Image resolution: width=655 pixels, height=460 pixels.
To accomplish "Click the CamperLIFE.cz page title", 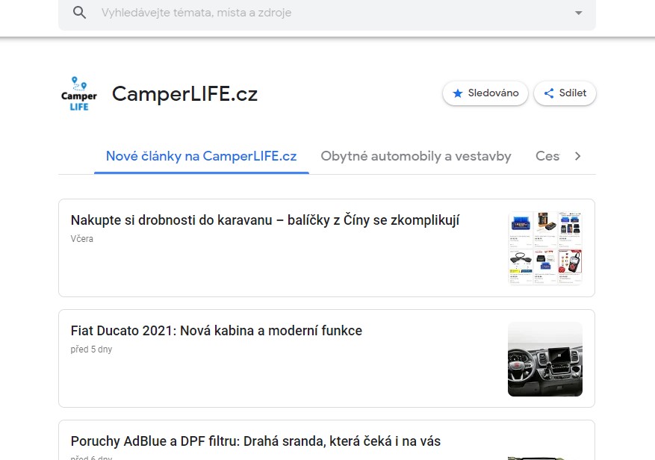I will (184, 93).
